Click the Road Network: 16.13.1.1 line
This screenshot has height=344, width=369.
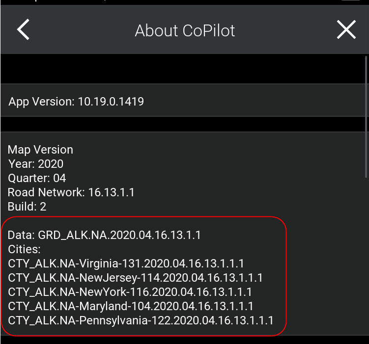click(x=71, y=192)
